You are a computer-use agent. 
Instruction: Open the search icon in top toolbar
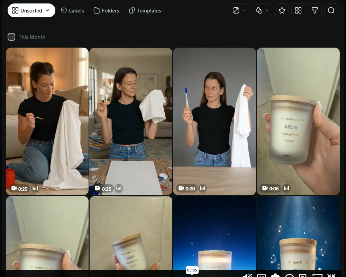click(x=331, y=10)
